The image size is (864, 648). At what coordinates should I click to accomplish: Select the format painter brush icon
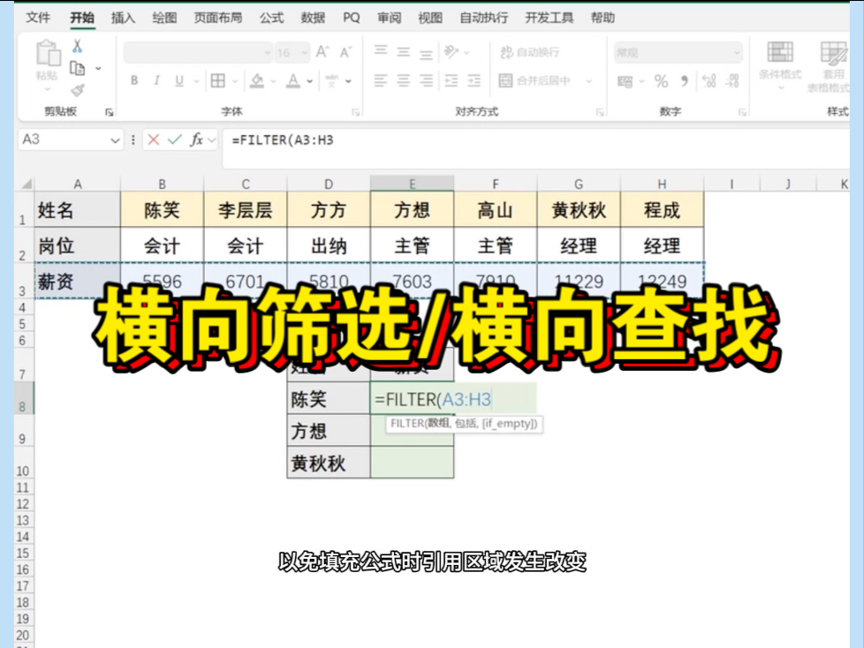[78, 89]
